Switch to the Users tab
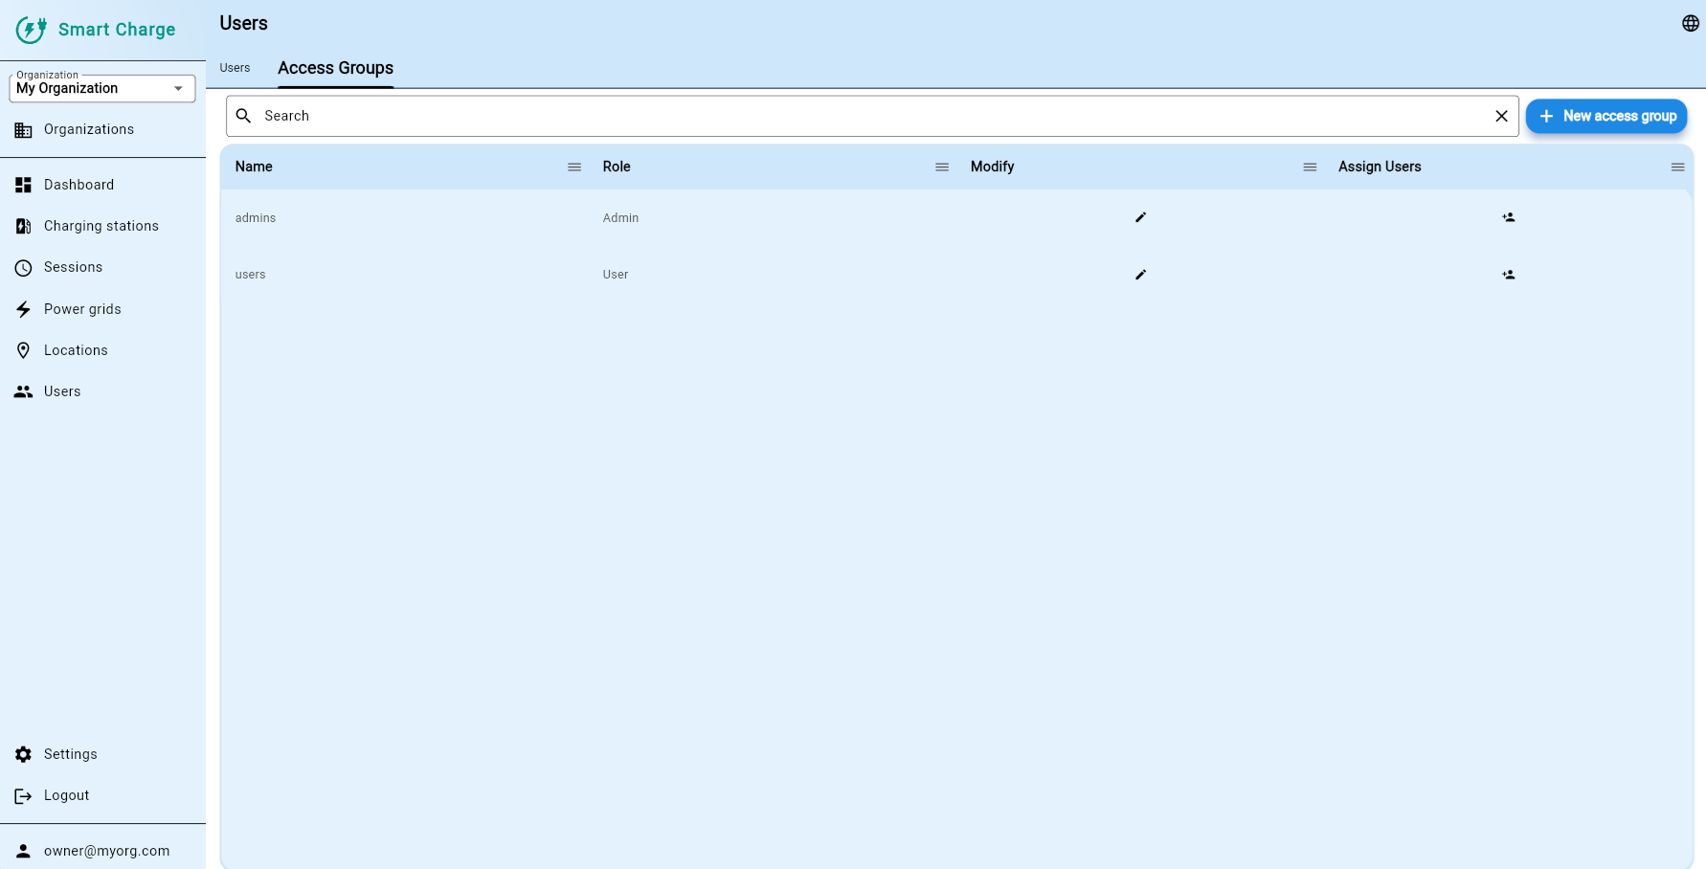 (235, 68)
